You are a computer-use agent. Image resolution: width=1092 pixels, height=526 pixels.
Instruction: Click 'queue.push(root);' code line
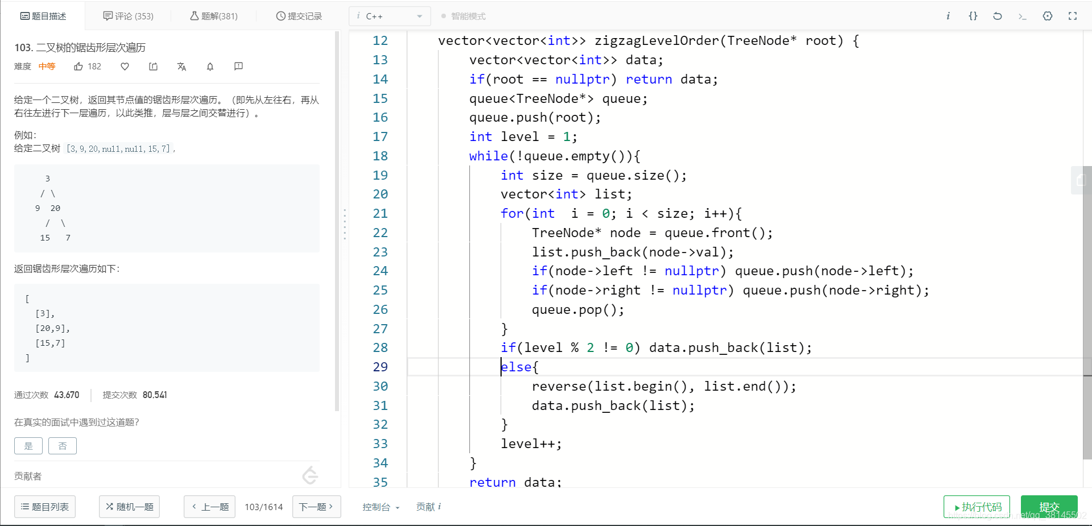coord(535,117)
